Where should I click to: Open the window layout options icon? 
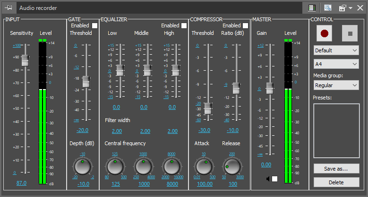click(343, 8)
